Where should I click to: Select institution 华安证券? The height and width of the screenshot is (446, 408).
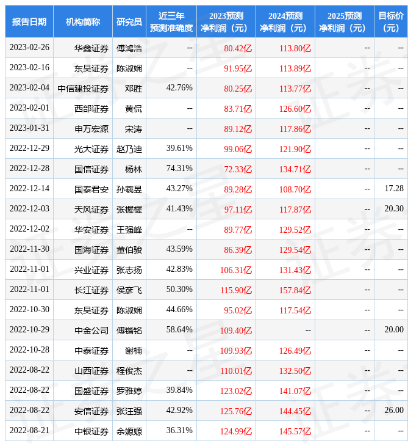pos(91,230)
